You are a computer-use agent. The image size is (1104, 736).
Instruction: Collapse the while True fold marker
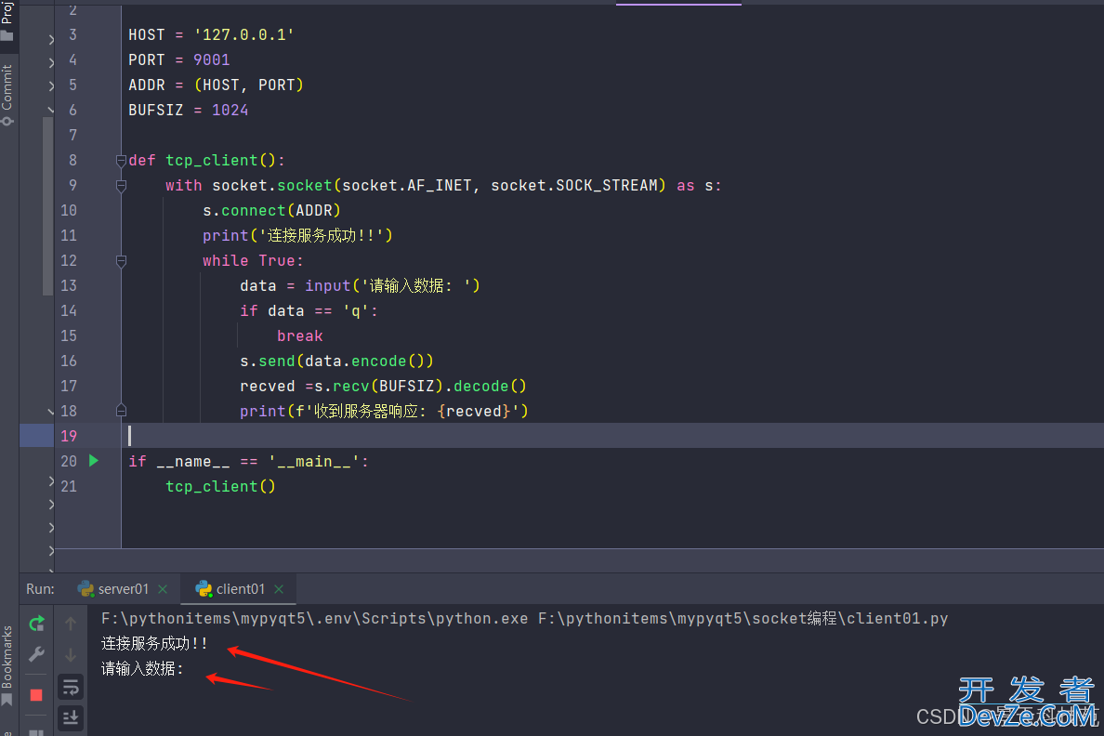coord(121,261)
